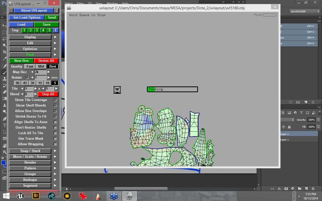The height and width of the screenshot is (201, 322).
Task: Select the Best quality option
Action: (x=53, y=66)
